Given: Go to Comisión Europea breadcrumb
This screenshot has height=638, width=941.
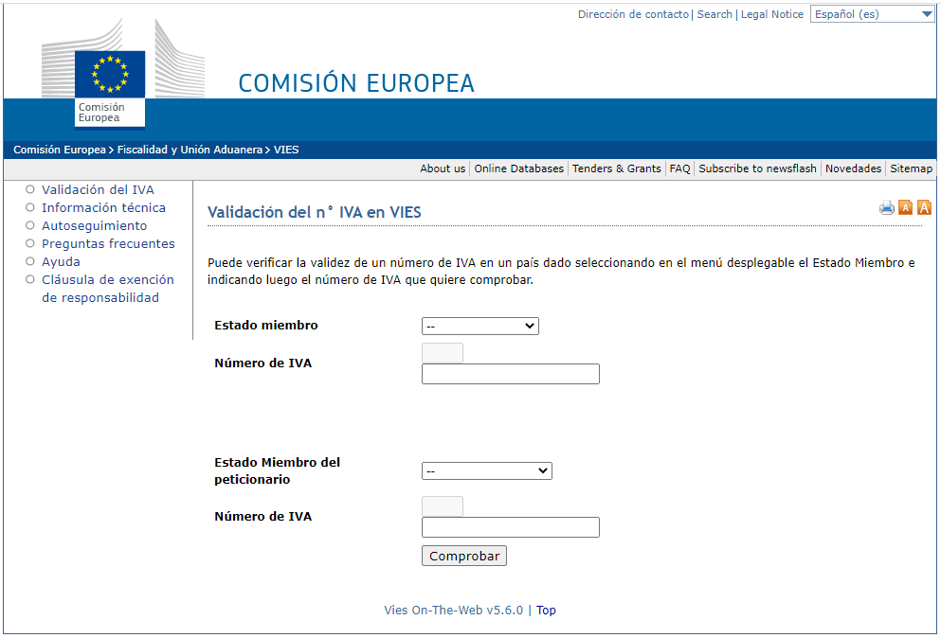Looking at the screenshot, I should (60, 150).
